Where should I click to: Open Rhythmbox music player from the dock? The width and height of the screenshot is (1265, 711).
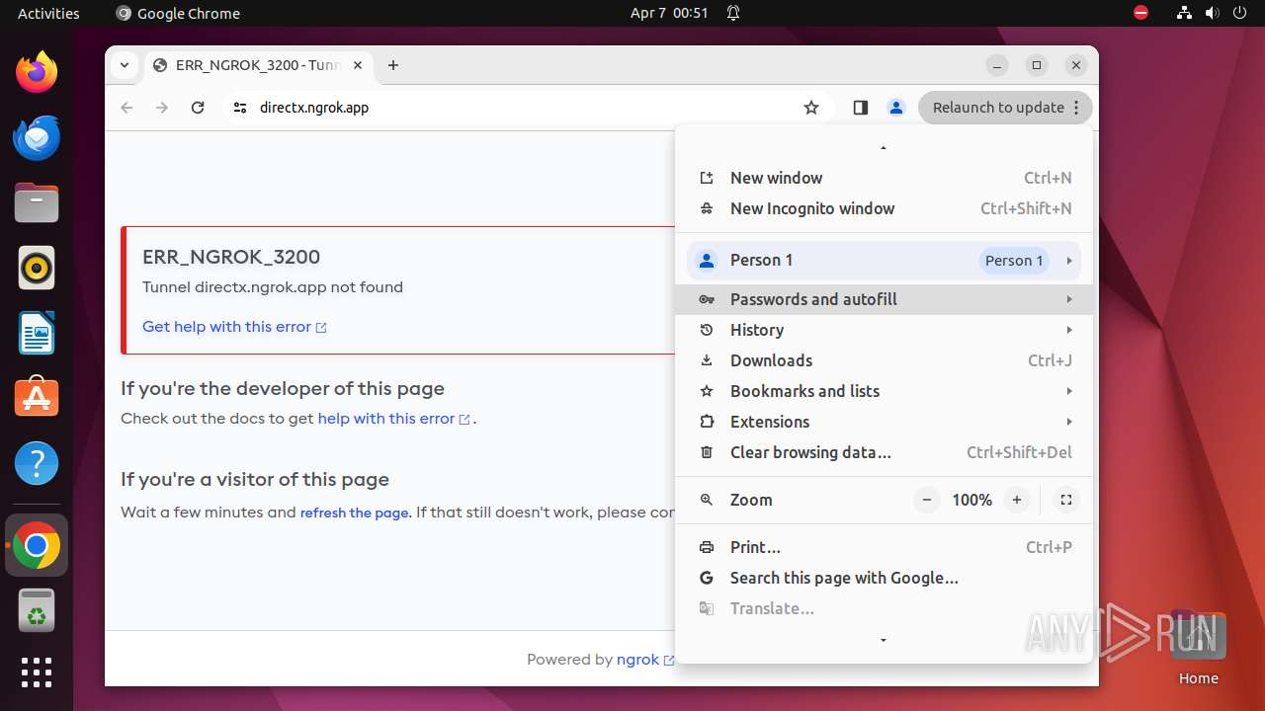(37, 268)
